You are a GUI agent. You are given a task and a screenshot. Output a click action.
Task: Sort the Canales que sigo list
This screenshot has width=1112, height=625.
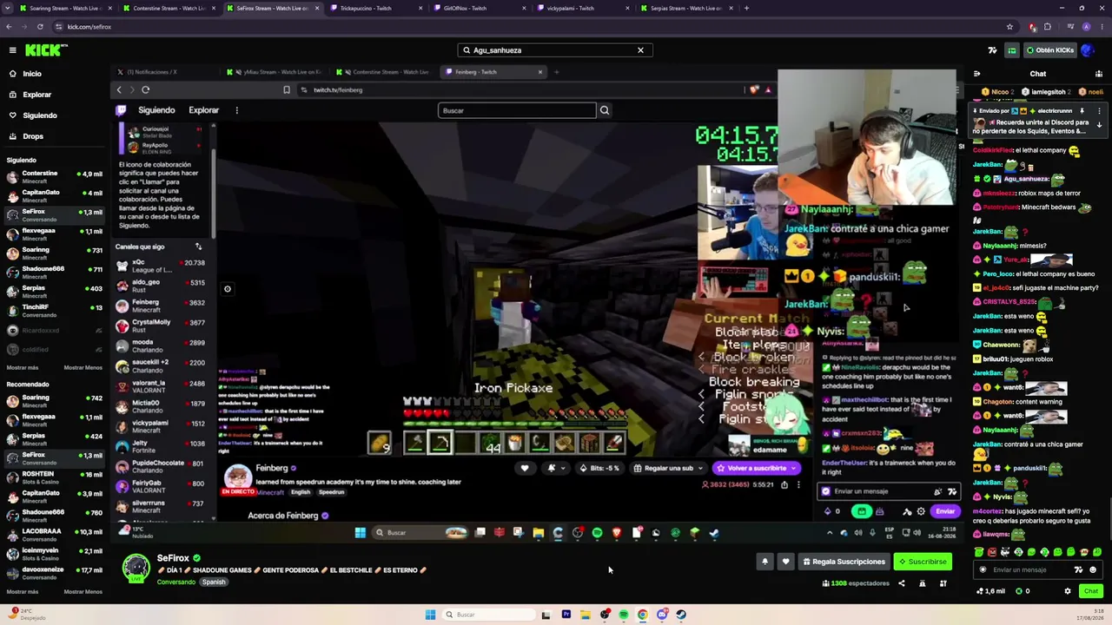coord(198,247)
